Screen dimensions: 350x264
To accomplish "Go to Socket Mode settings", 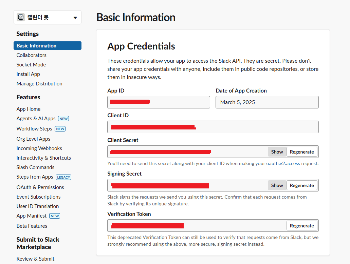I will (31, 65).
